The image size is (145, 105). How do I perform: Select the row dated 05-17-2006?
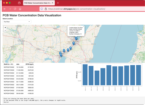[19, 82]
